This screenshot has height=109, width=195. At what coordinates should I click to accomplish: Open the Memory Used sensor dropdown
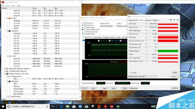[146, 34]
